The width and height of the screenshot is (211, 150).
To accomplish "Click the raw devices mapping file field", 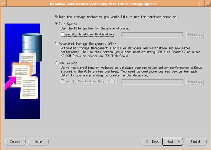I will coord(152,82).
